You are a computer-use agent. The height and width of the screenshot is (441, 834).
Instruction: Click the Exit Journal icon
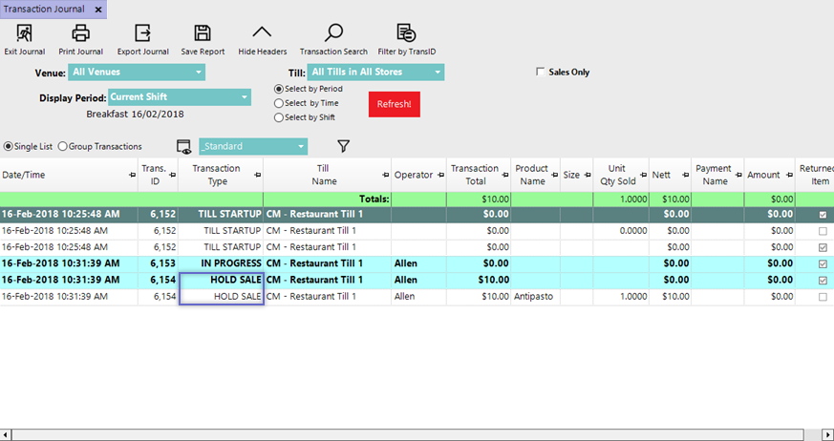[24, 34]
